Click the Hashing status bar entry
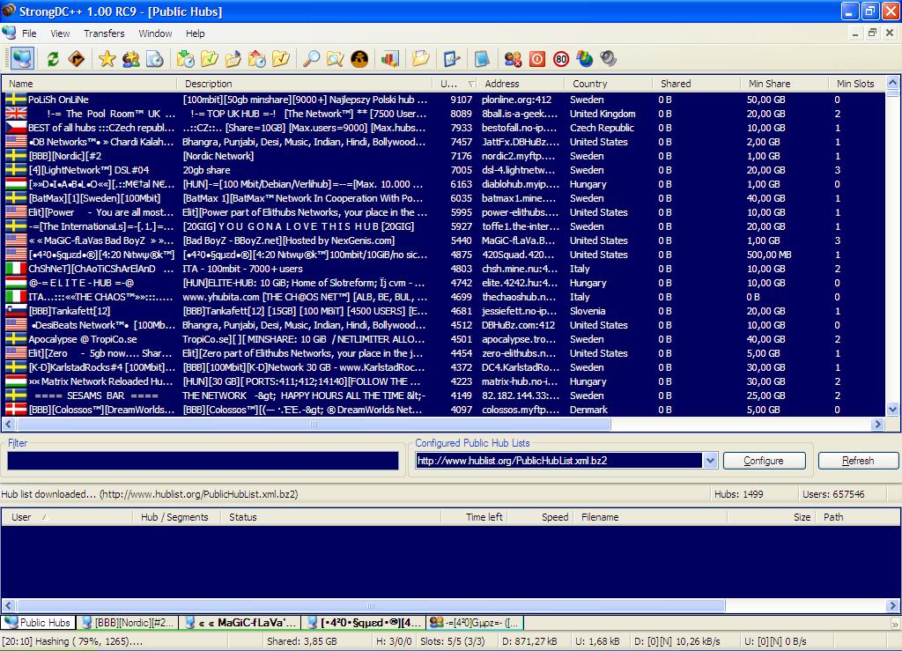This screenshot has height=651, width=902. coord(115,641)
